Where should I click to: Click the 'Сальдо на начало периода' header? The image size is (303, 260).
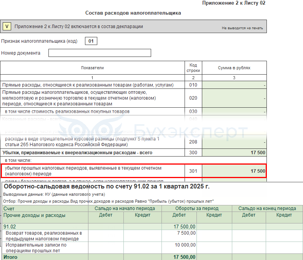[x=125, y=208]
